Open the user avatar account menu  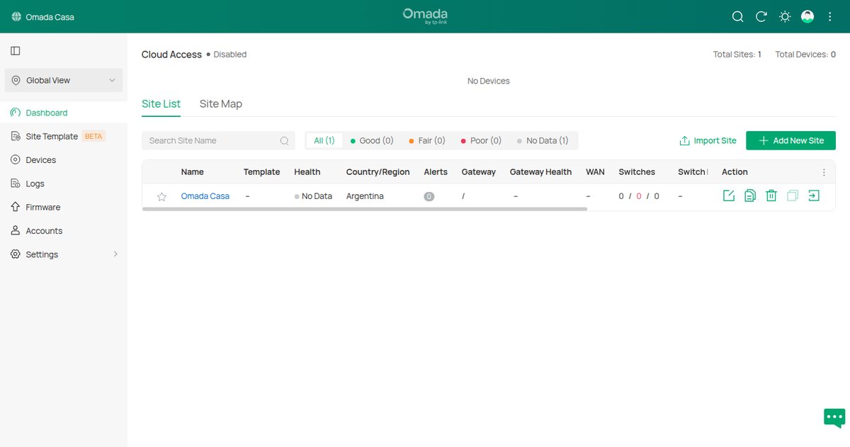coord(807,16)
